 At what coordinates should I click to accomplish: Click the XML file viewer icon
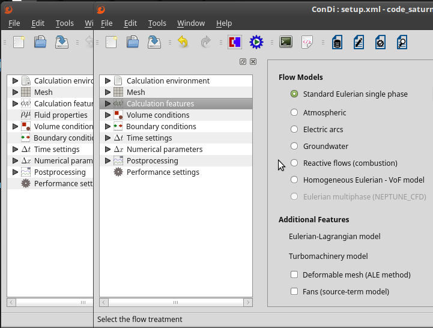coord(307,42)
